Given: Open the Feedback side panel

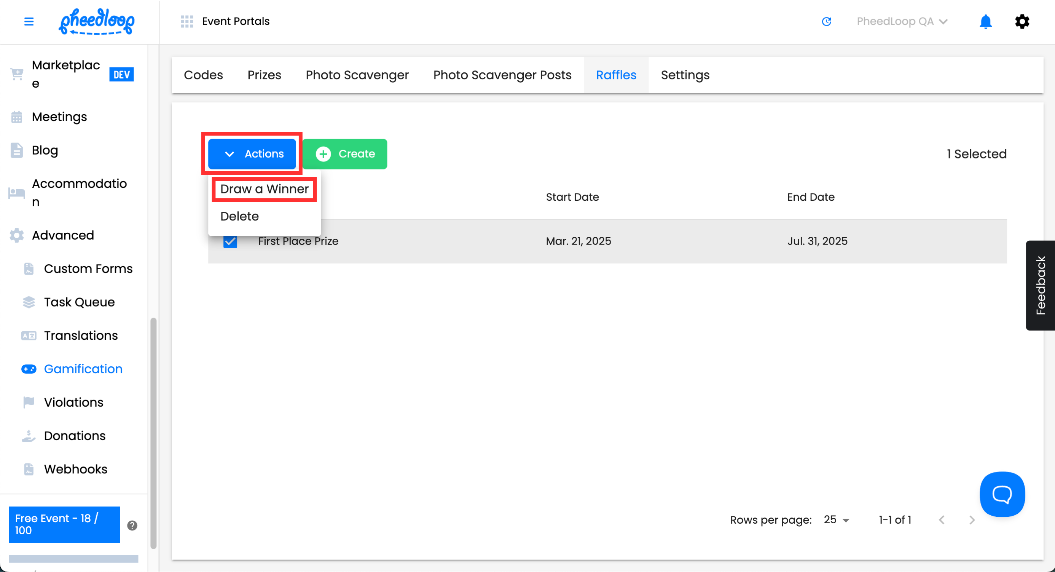Looking at the screenshot, I should tap(1040, 285).
